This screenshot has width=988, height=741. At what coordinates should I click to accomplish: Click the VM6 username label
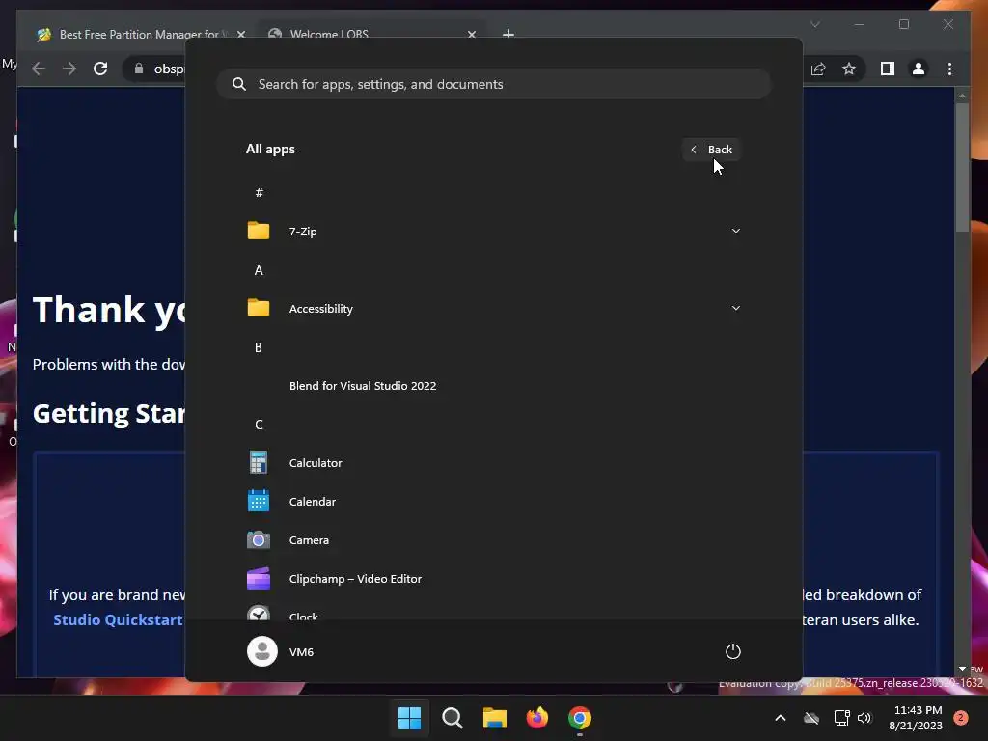(x=301, y=651)
